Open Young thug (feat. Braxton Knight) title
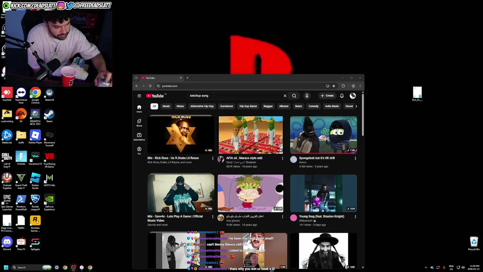This screenshot has height=272, width=483. pos(321,216)
